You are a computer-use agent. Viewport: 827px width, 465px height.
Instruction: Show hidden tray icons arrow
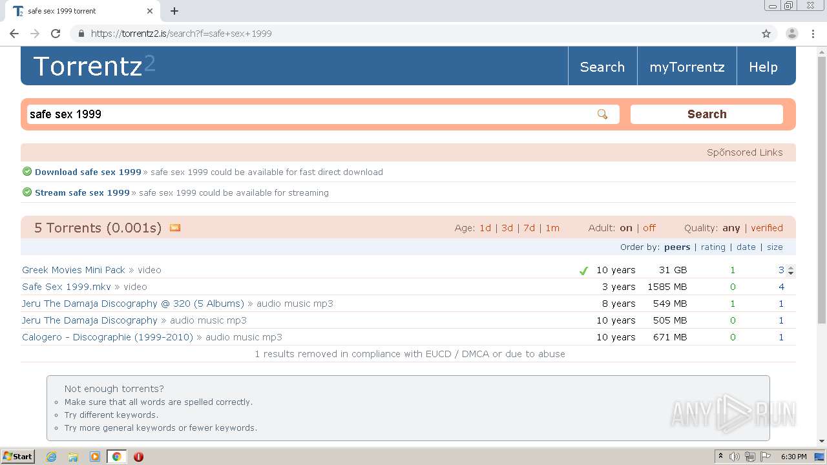[720, 457]
